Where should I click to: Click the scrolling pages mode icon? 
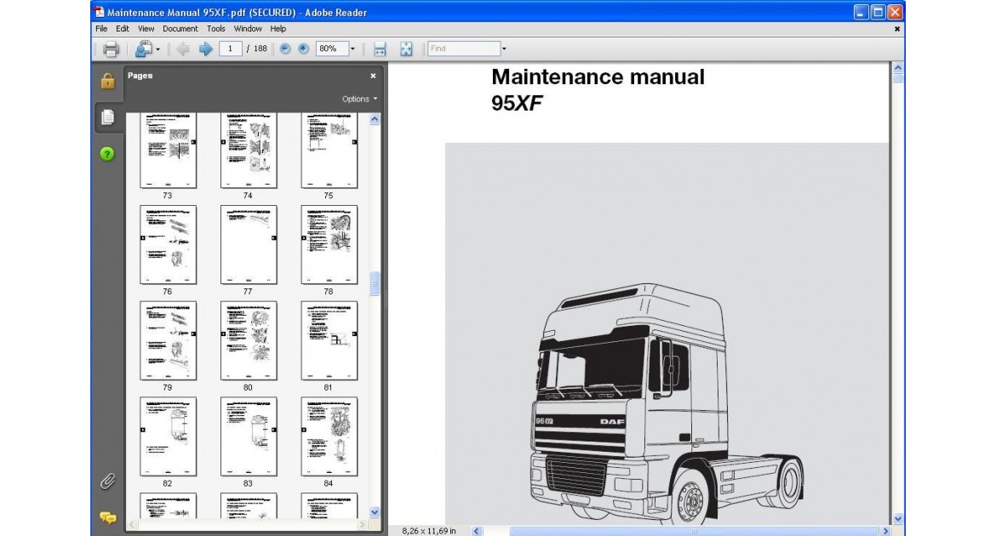pos(380,48)
